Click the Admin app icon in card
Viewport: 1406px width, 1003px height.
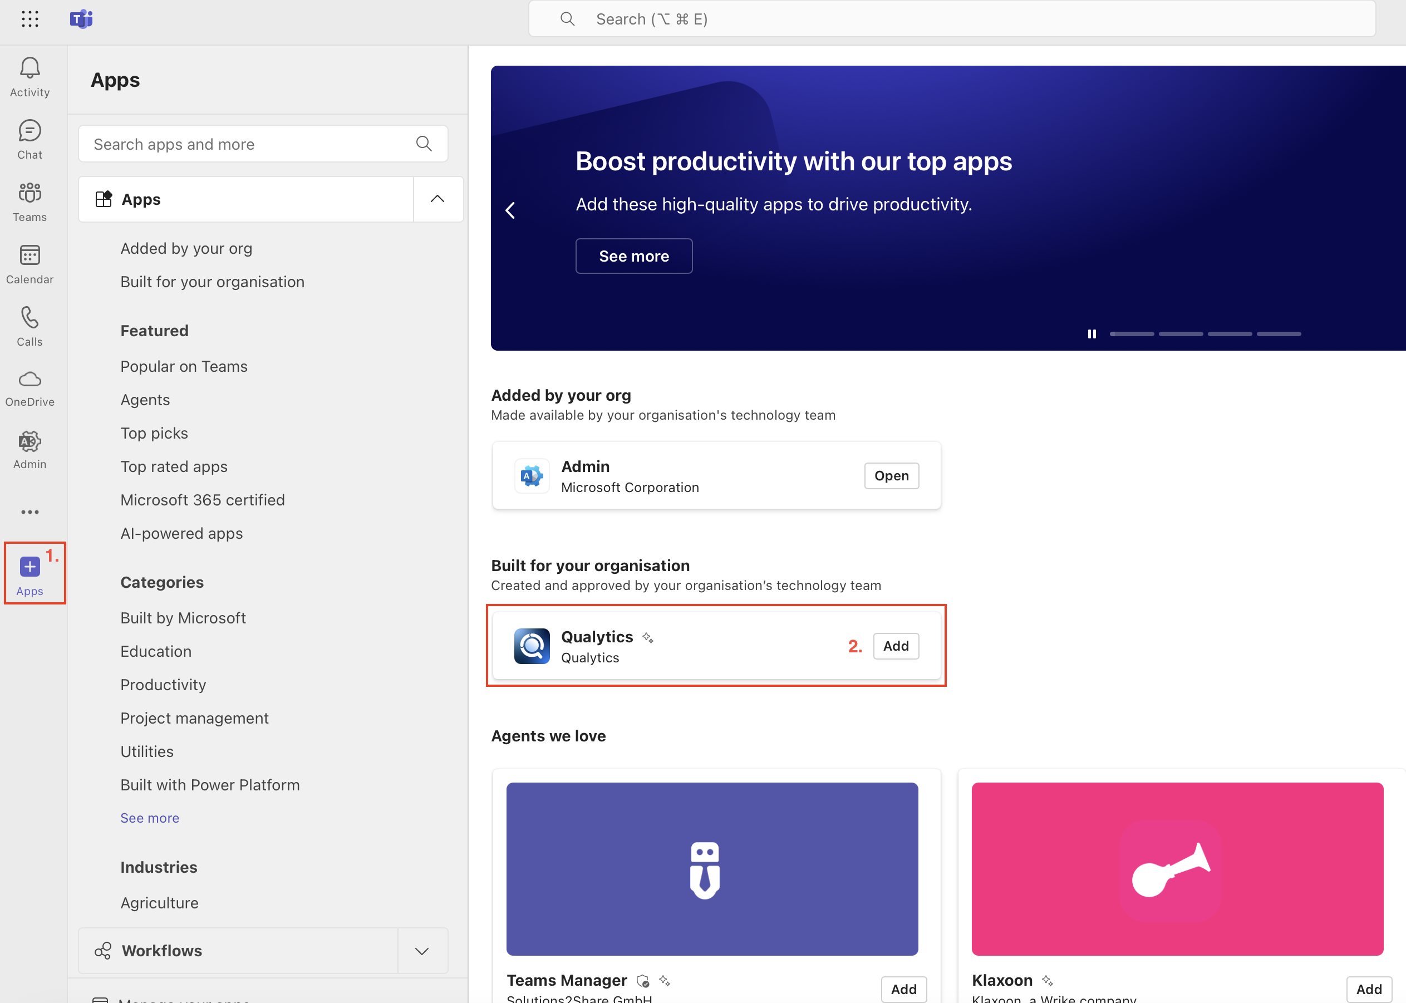[532, 475]
